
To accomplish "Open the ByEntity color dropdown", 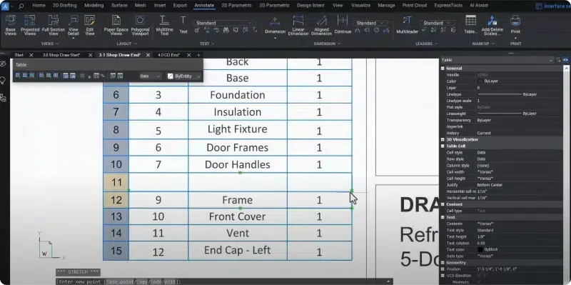I will (x=184, y=76).
